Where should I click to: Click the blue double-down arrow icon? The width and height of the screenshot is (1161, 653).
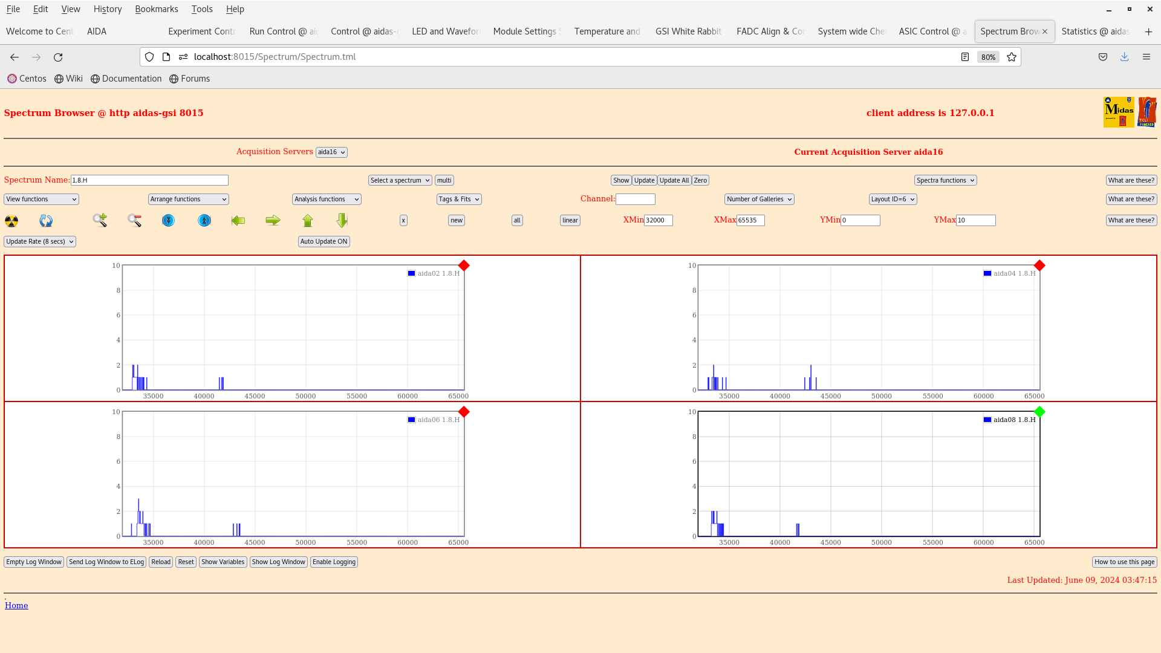(x=168, y=221)
